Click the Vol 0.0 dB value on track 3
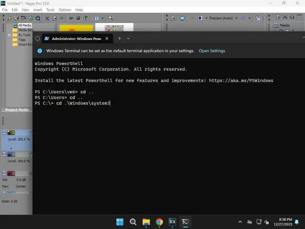This screenshot has height=229, width=305. pos(21,180)
